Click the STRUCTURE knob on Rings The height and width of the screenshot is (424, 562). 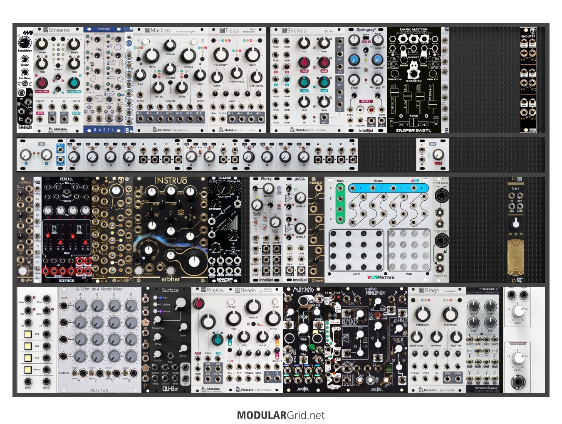pos(450,315)
